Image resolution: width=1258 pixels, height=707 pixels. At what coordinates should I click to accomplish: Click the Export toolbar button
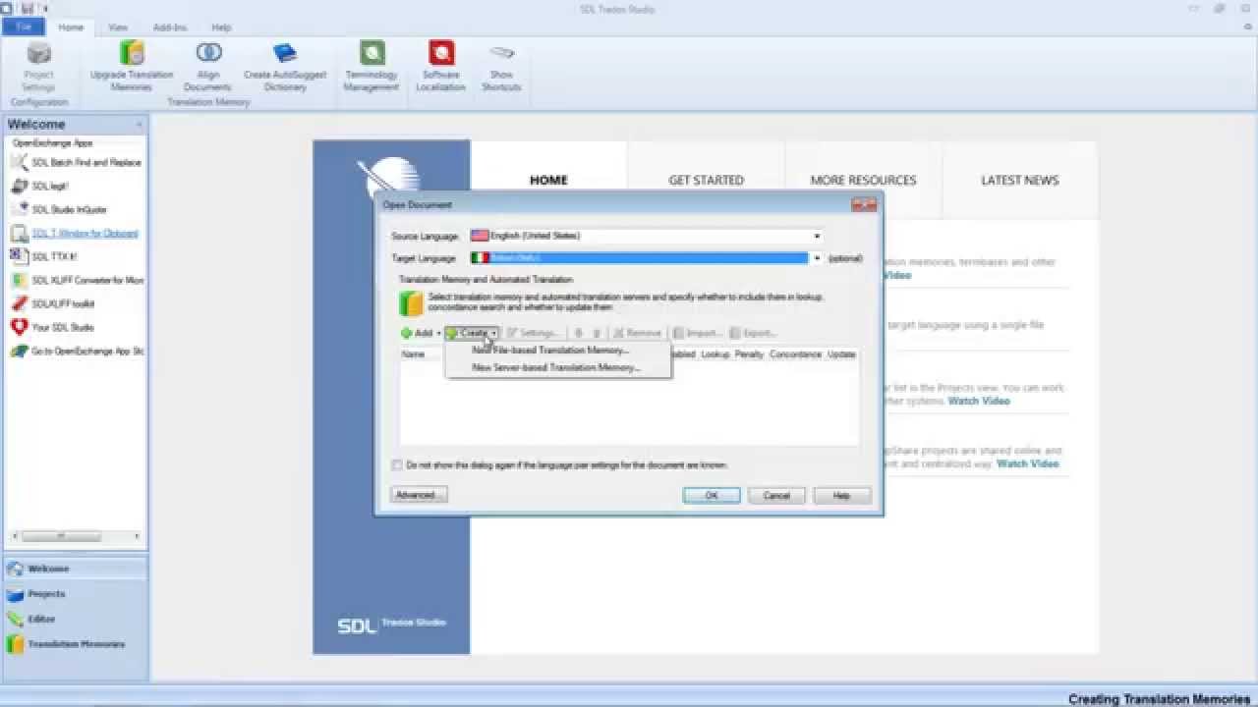755,333
